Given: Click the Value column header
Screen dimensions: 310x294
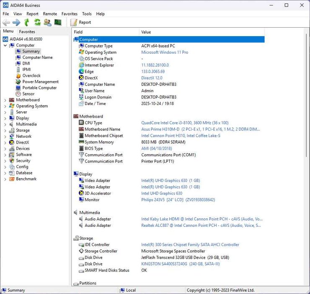Looking at the screenshot, I should tap(146, 32).
